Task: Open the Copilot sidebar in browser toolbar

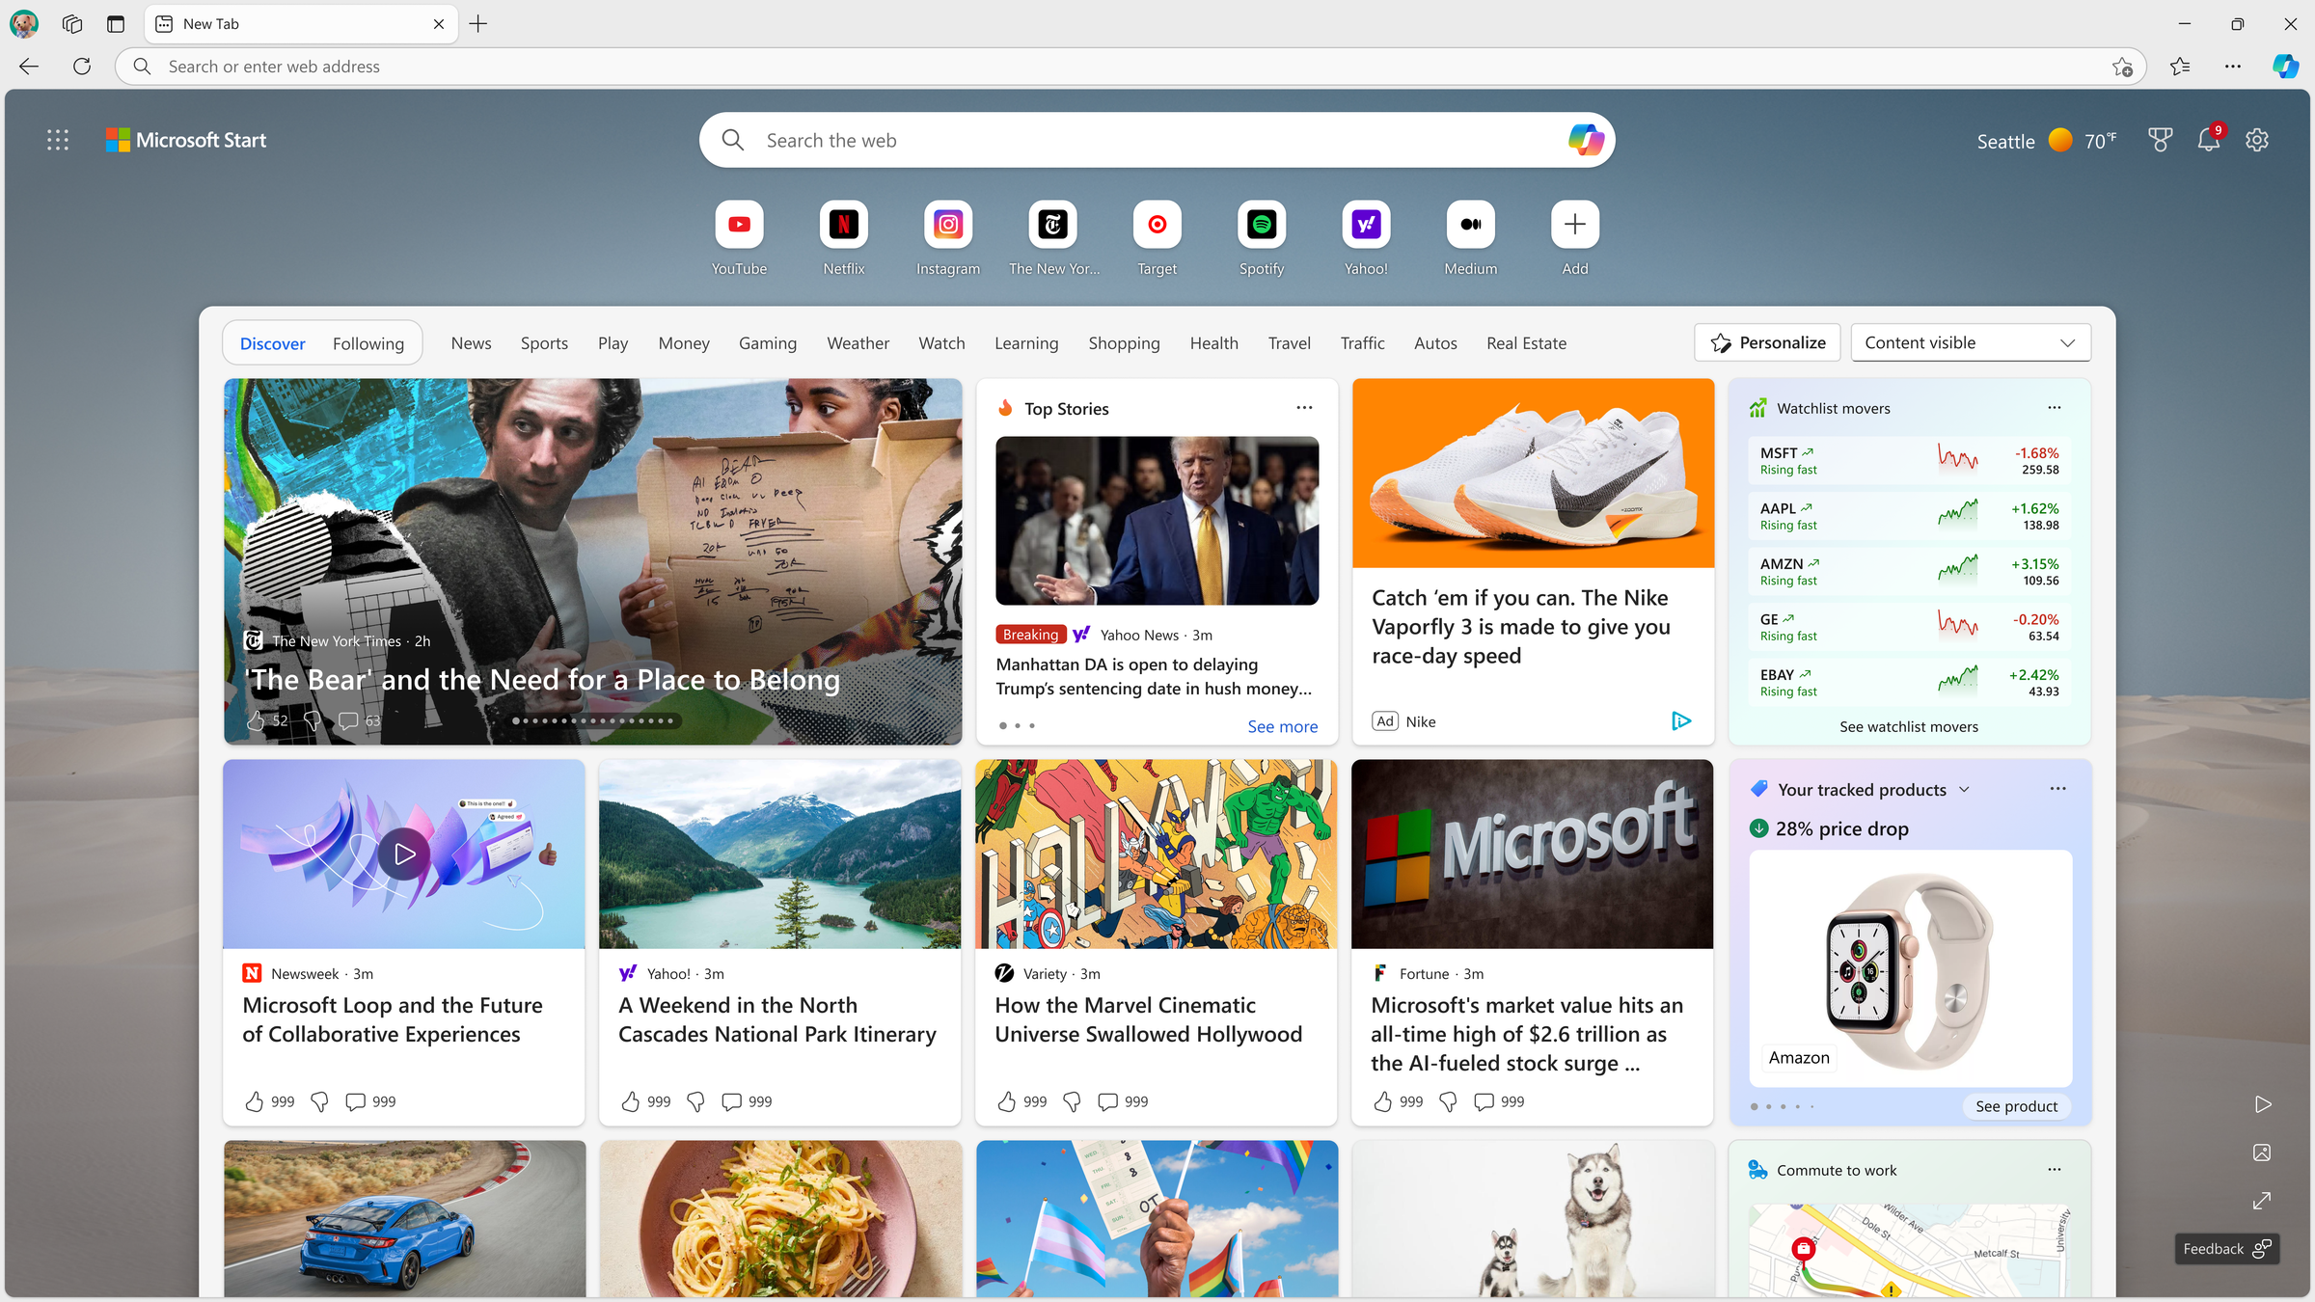Action: 2285,66
